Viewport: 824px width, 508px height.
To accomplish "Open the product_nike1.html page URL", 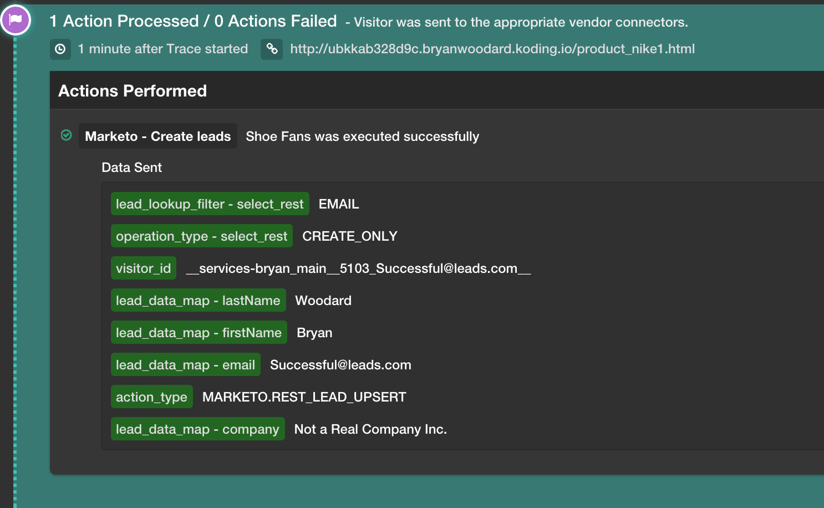I will point(492,49).
